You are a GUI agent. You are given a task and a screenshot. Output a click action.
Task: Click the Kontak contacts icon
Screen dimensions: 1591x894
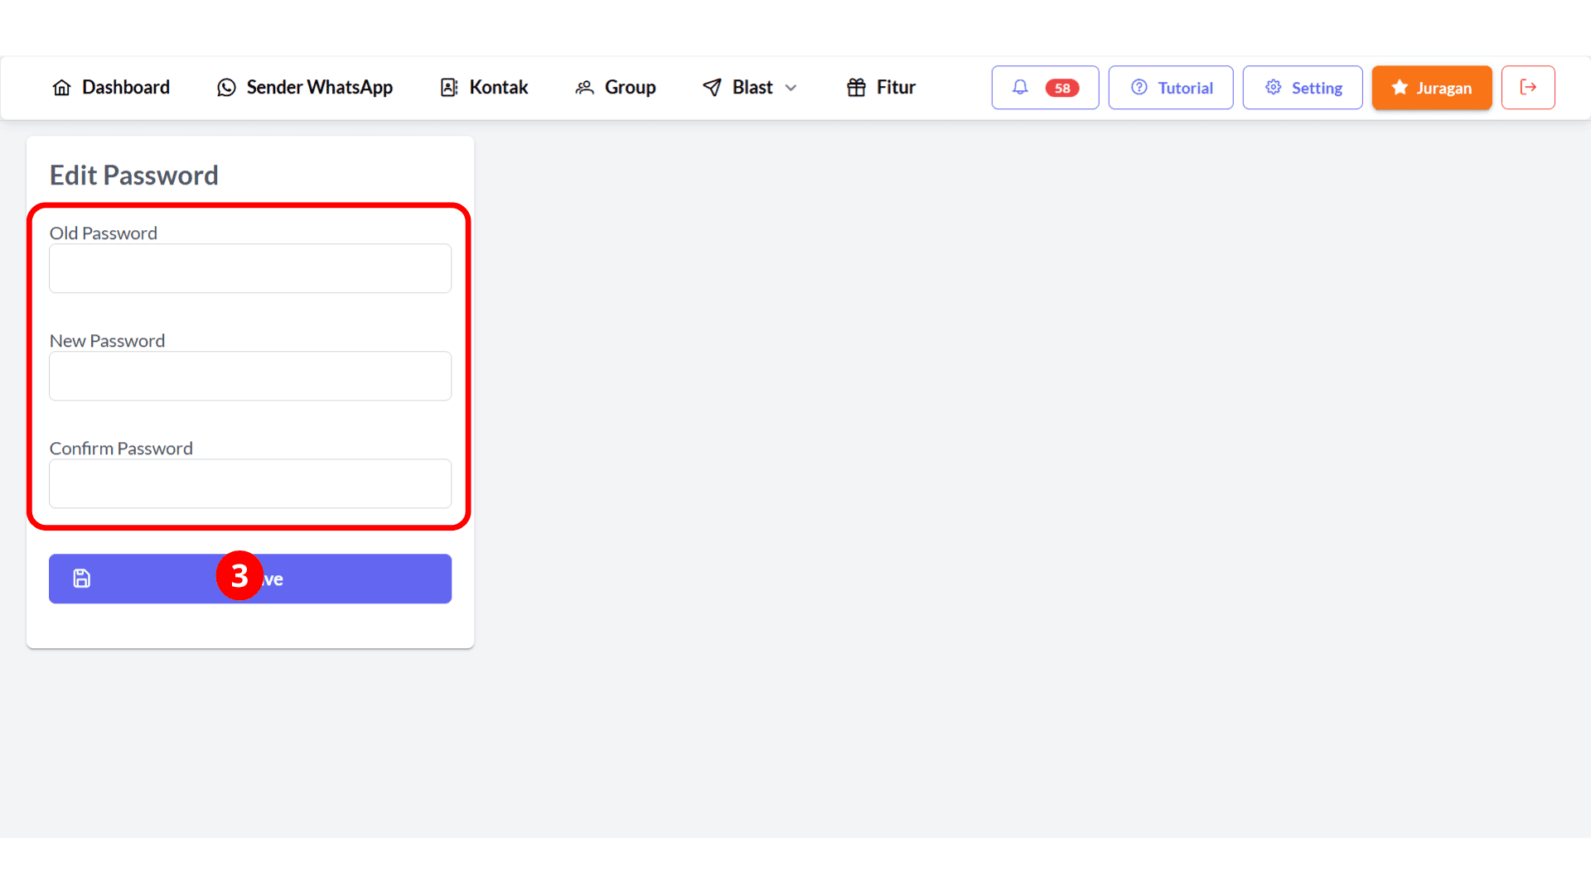point(448,87)
